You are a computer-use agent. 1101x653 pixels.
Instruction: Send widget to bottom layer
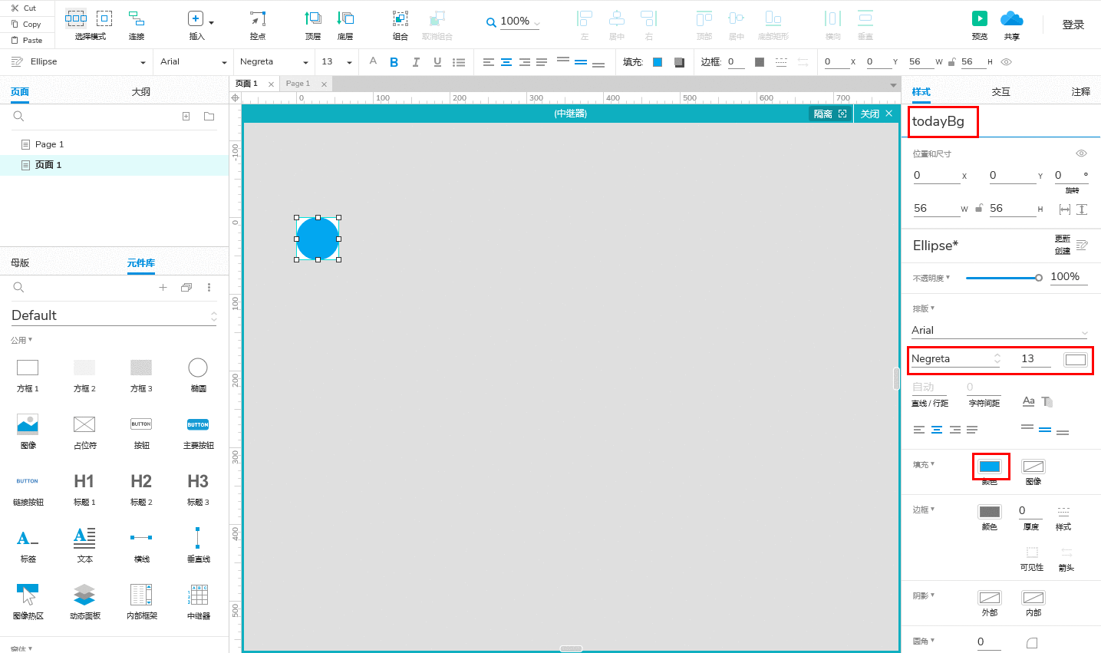point(345,25)
